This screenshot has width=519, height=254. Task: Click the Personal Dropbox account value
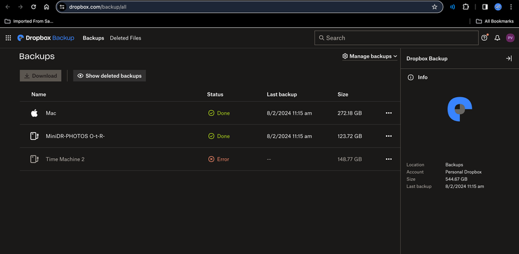463,172
